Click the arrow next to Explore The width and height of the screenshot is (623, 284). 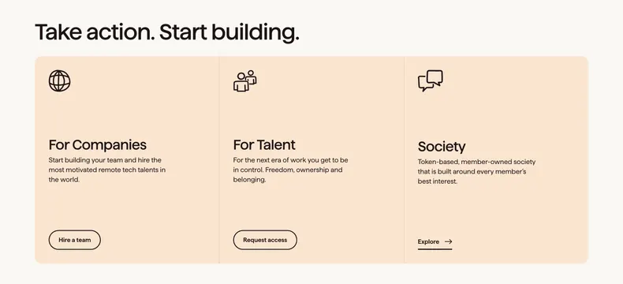(448, 241)
